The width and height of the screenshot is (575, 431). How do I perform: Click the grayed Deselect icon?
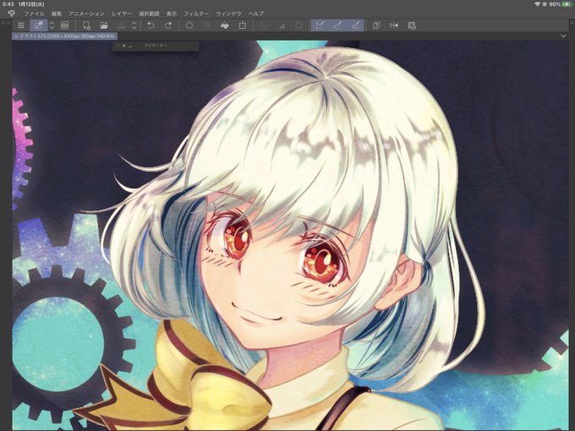point(263,25)
